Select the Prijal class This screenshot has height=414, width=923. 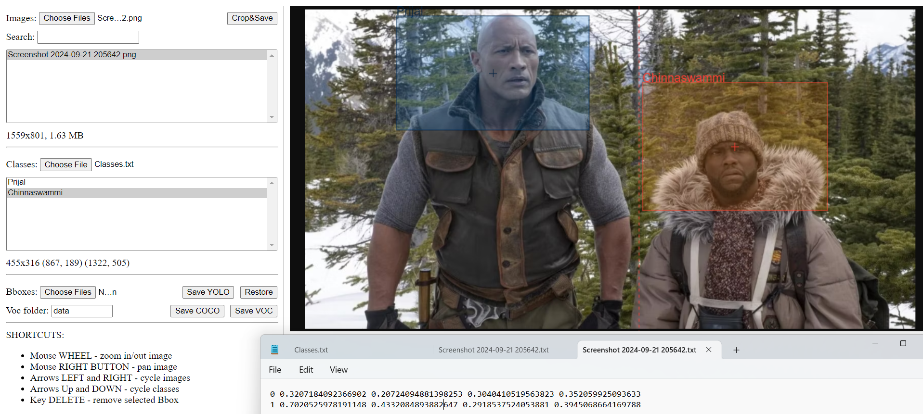click(137, 182)
